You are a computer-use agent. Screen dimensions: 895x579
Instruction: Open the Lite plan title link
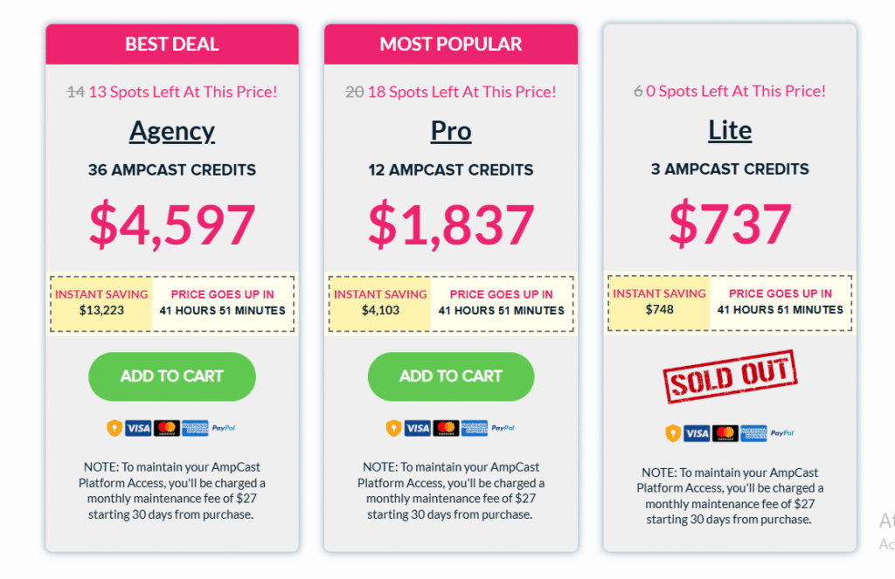tap(730, 131)
